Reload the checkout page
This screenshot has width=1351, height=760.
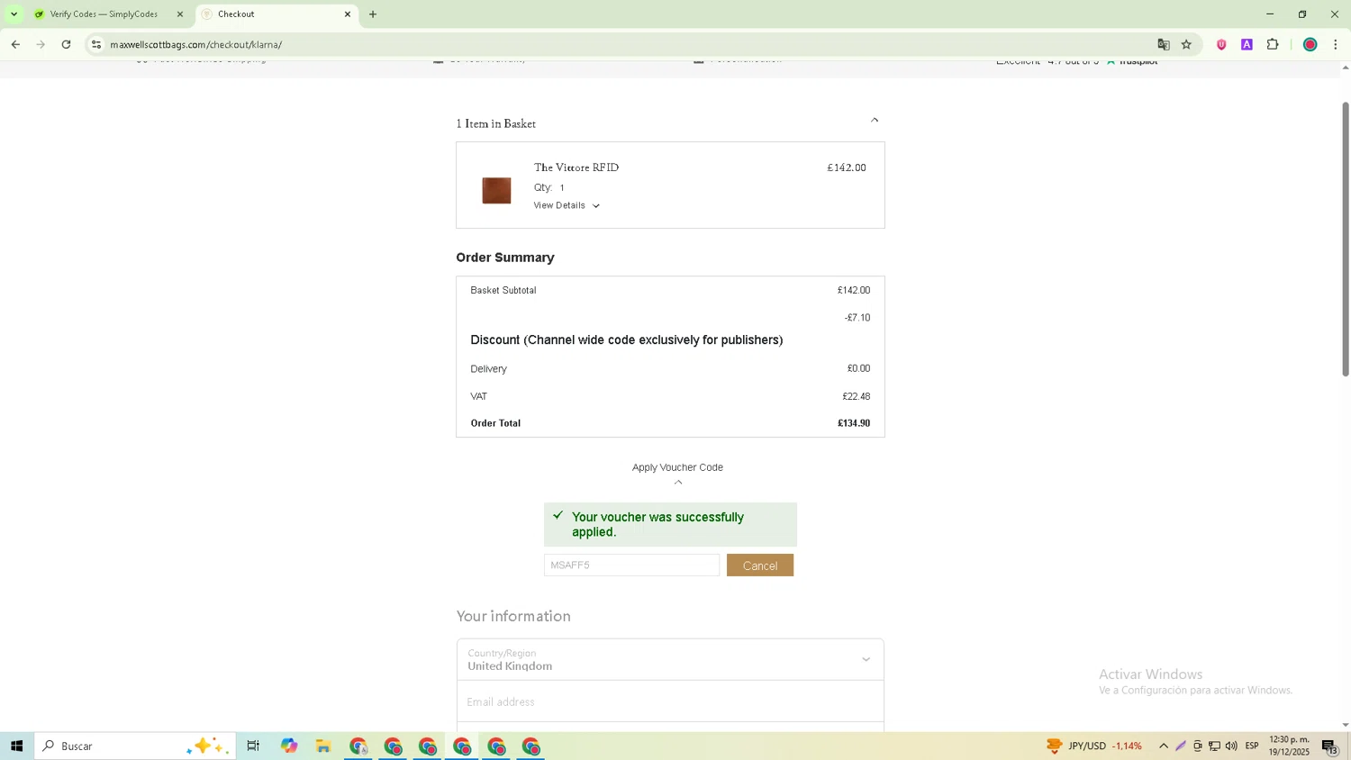(x=66, y=44)
